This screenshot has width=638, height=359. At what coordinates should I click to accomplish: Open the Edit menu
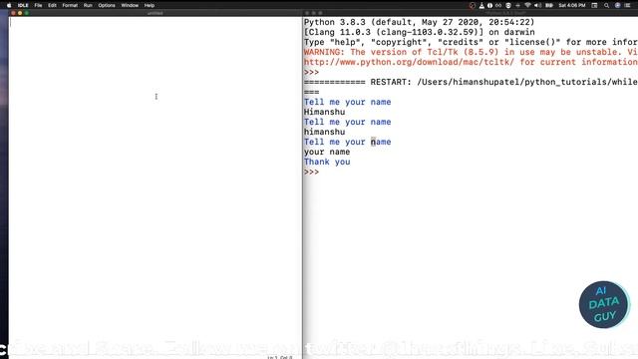click(52, 5)
